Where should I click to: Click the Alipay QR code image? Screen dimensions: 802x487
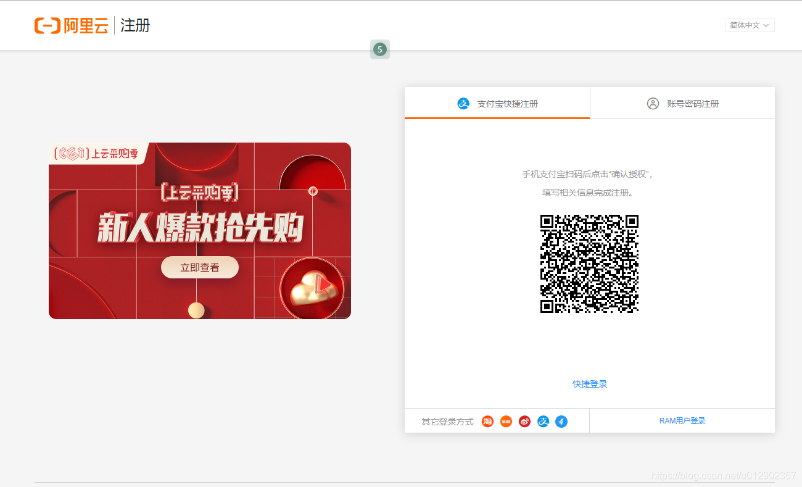click(589, 264)
